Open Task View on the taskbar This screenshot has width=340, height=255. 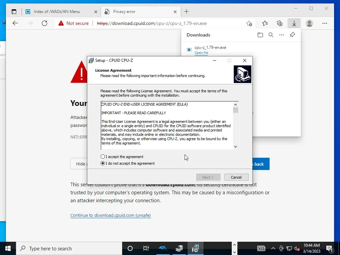coord(146,248)
